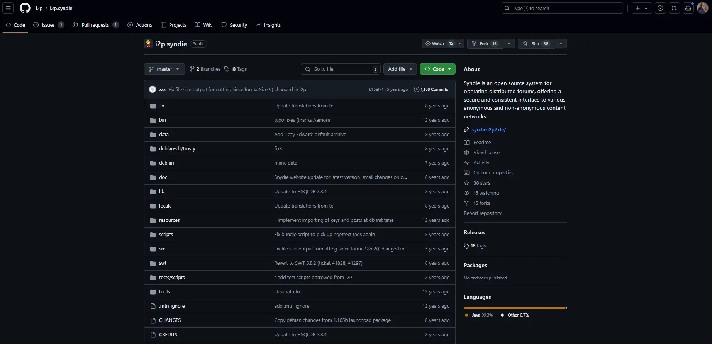Image resolution: width=712 pixels, height=344 pixels.
Task: Open the tests/scripts folder
Action: (x=172, y=277)
